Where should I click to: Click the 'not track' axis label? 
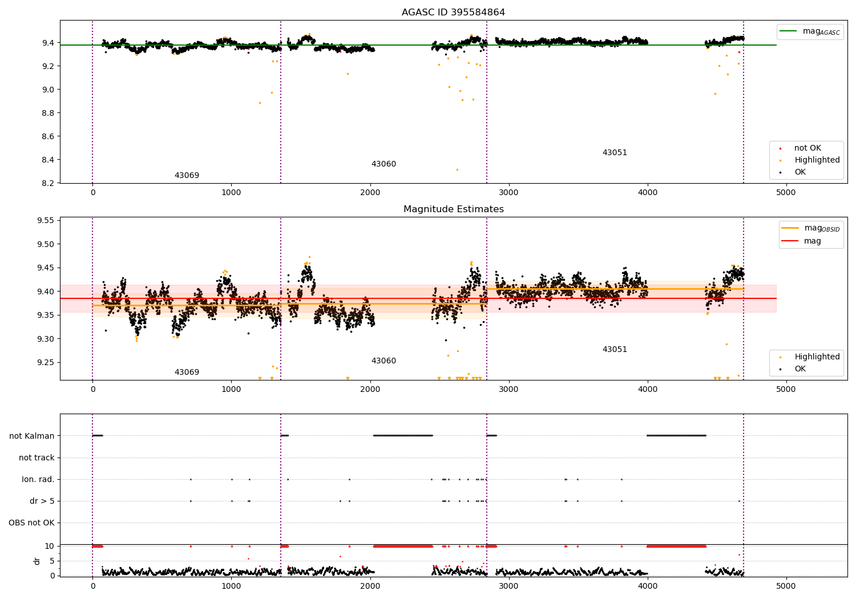click(37, 458)
